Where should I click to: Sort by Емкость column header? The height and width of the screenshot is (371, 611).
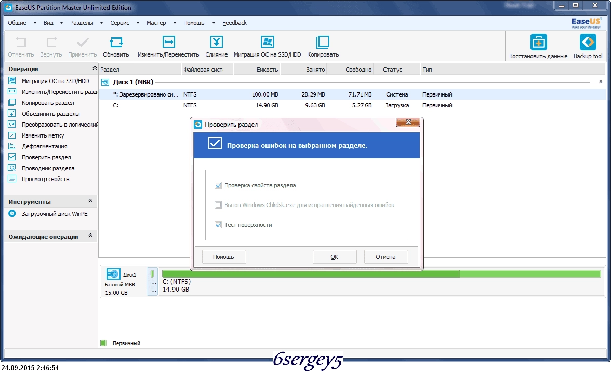(x=257, y=70)
